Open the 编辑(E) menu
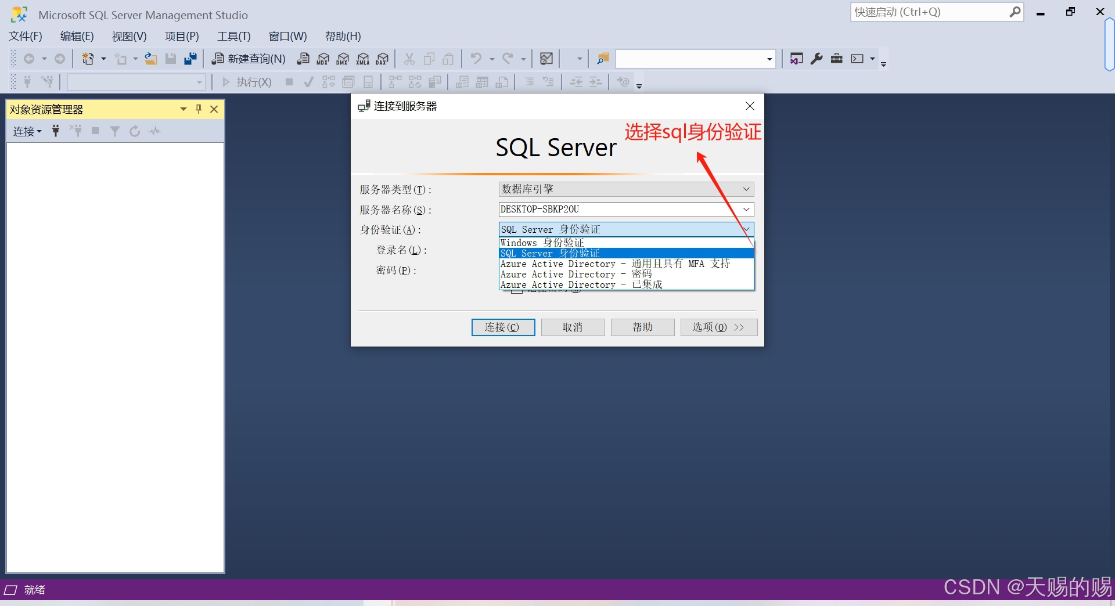 (x=77, y=36)
